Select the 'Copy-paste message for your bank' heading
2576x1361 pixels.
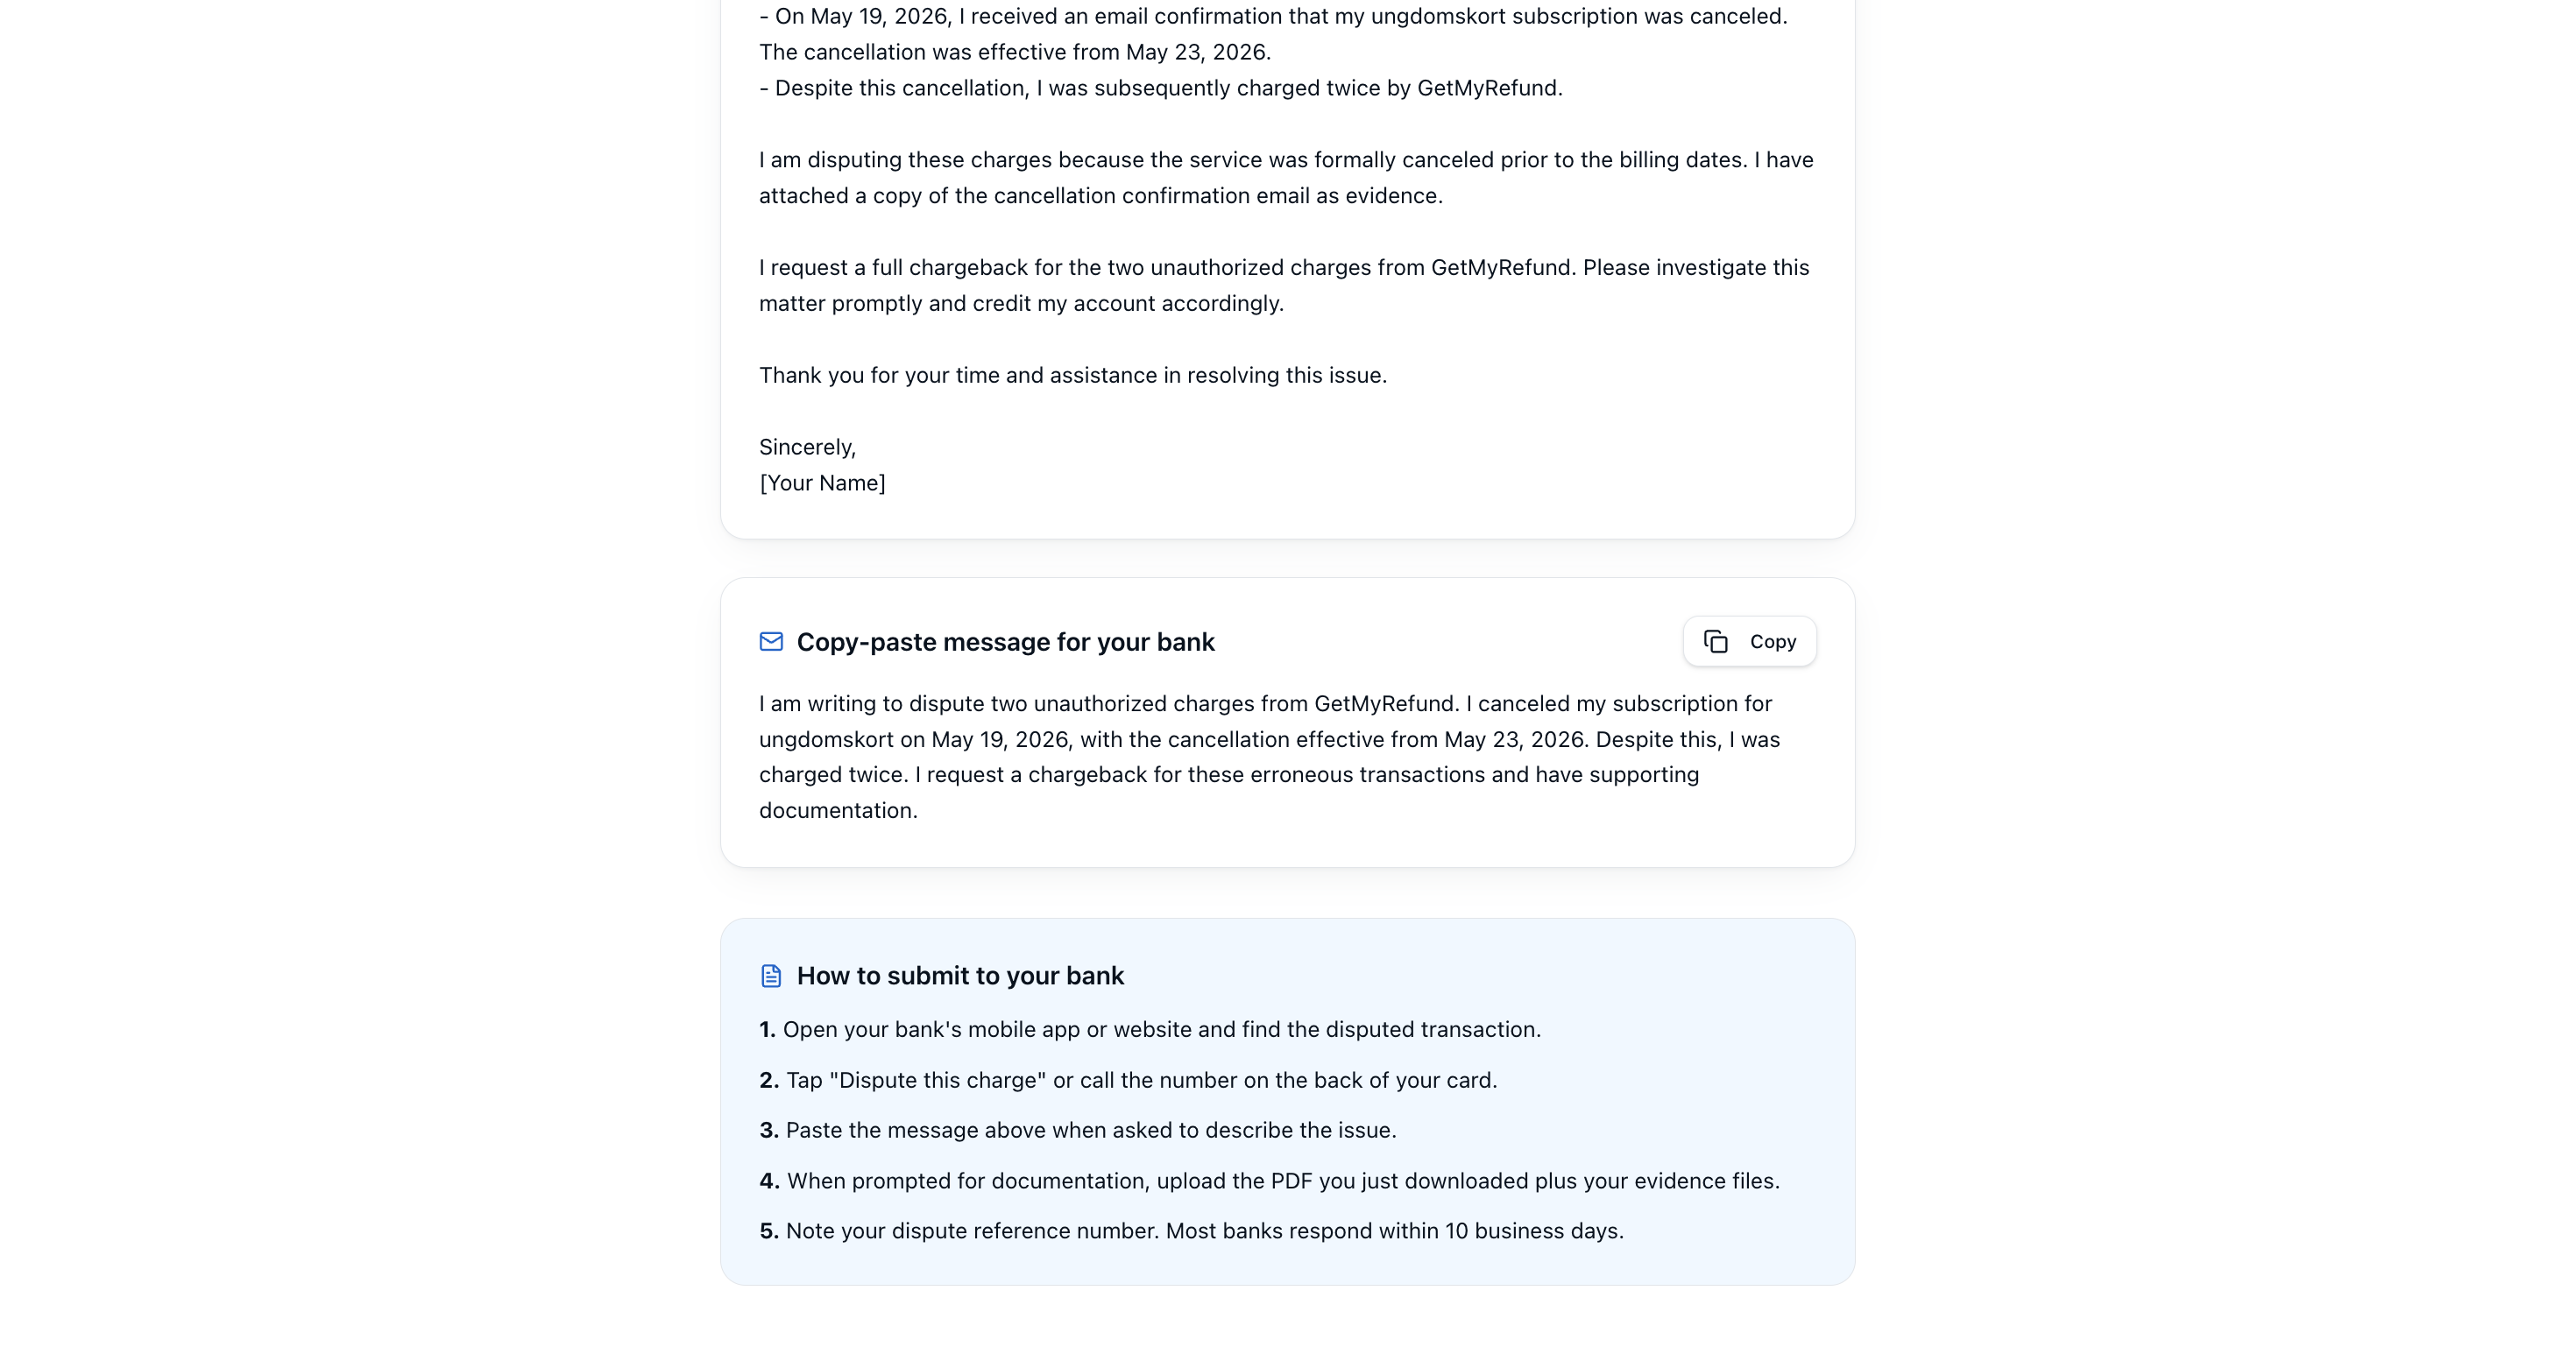click(x=1005, y=642)
